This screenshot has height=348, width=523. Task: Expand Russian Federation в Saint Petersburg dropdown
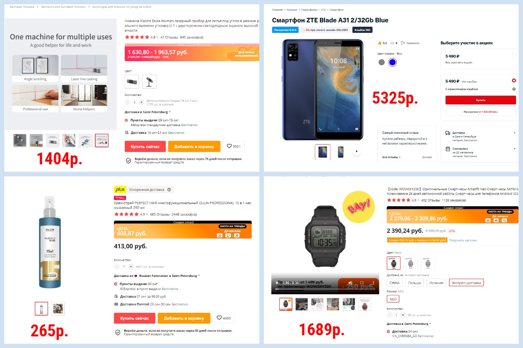pyautogui.click(x=170, y=276)
